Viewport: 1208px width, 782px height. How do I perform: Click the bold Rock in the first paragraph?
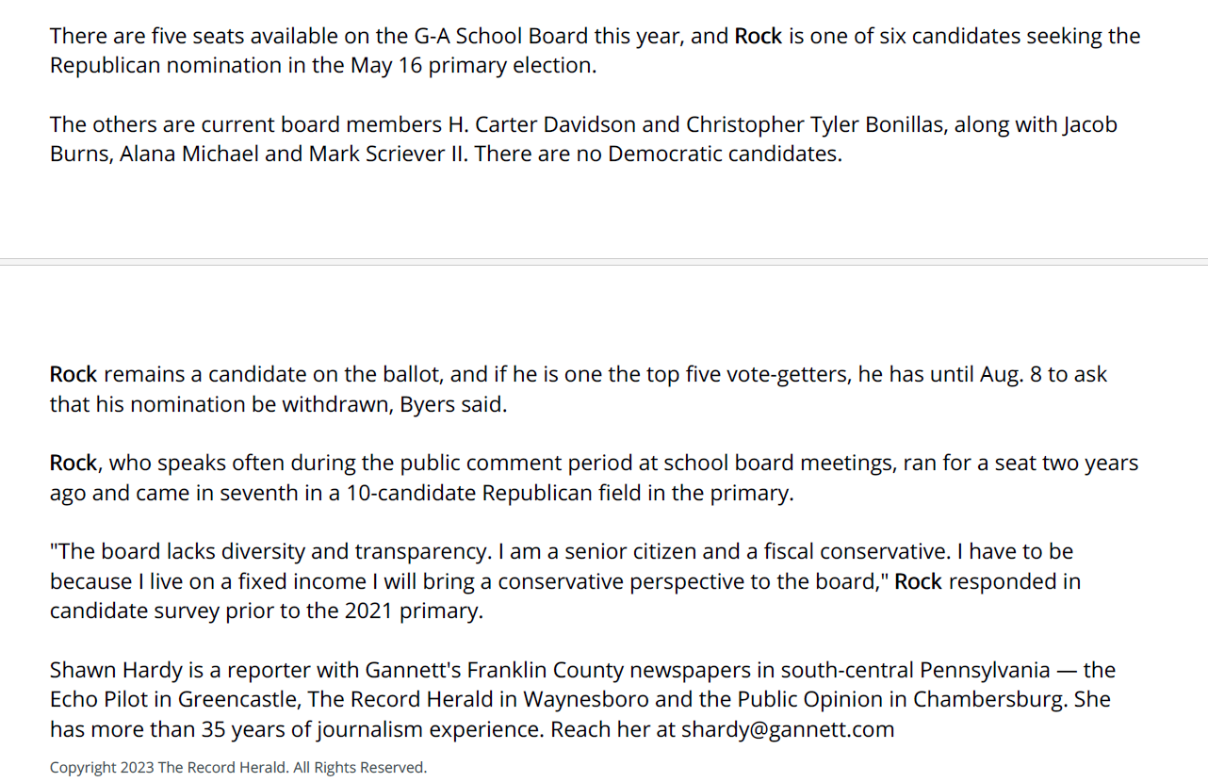click(759, 36)
